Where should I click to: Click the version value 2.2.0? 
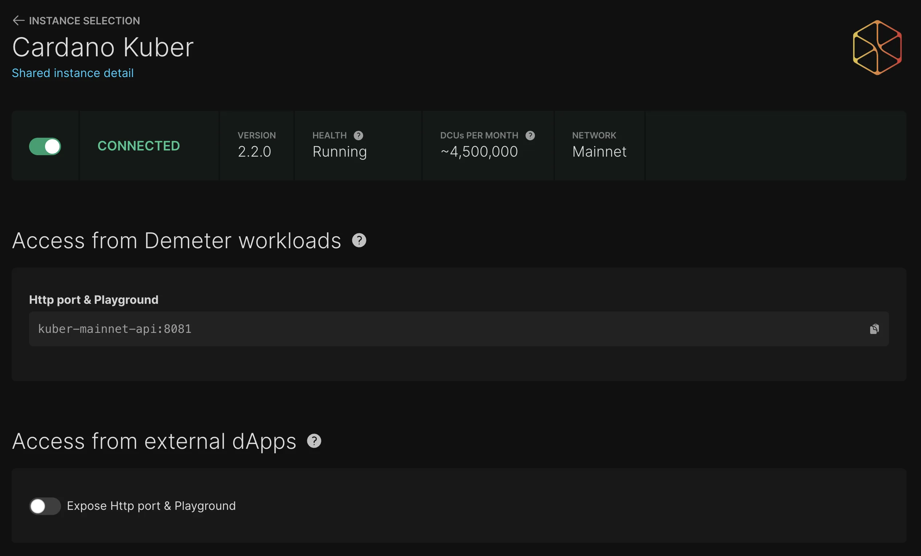(254, 152)
